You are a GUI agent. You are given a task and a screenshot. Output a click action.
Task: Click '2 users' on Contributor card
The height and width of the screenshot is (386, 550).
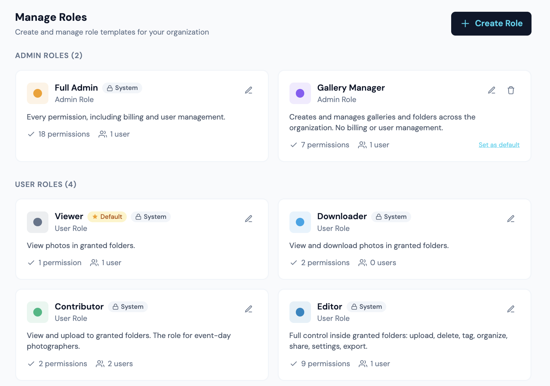pyautogui.click(x=114, y=364)
